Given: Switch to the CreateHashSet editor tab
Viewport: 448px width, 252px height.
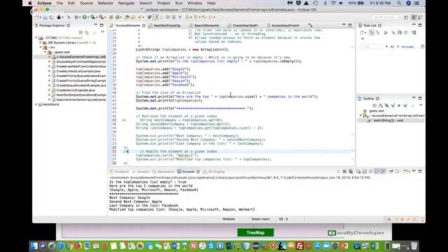Looking at the screenshot, I should point(245,25).
